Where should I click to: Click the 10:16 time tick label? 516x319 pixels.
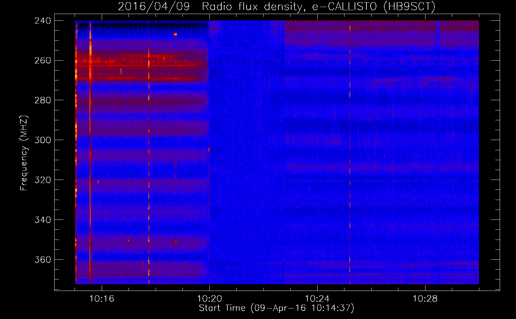tap(102, 299)
